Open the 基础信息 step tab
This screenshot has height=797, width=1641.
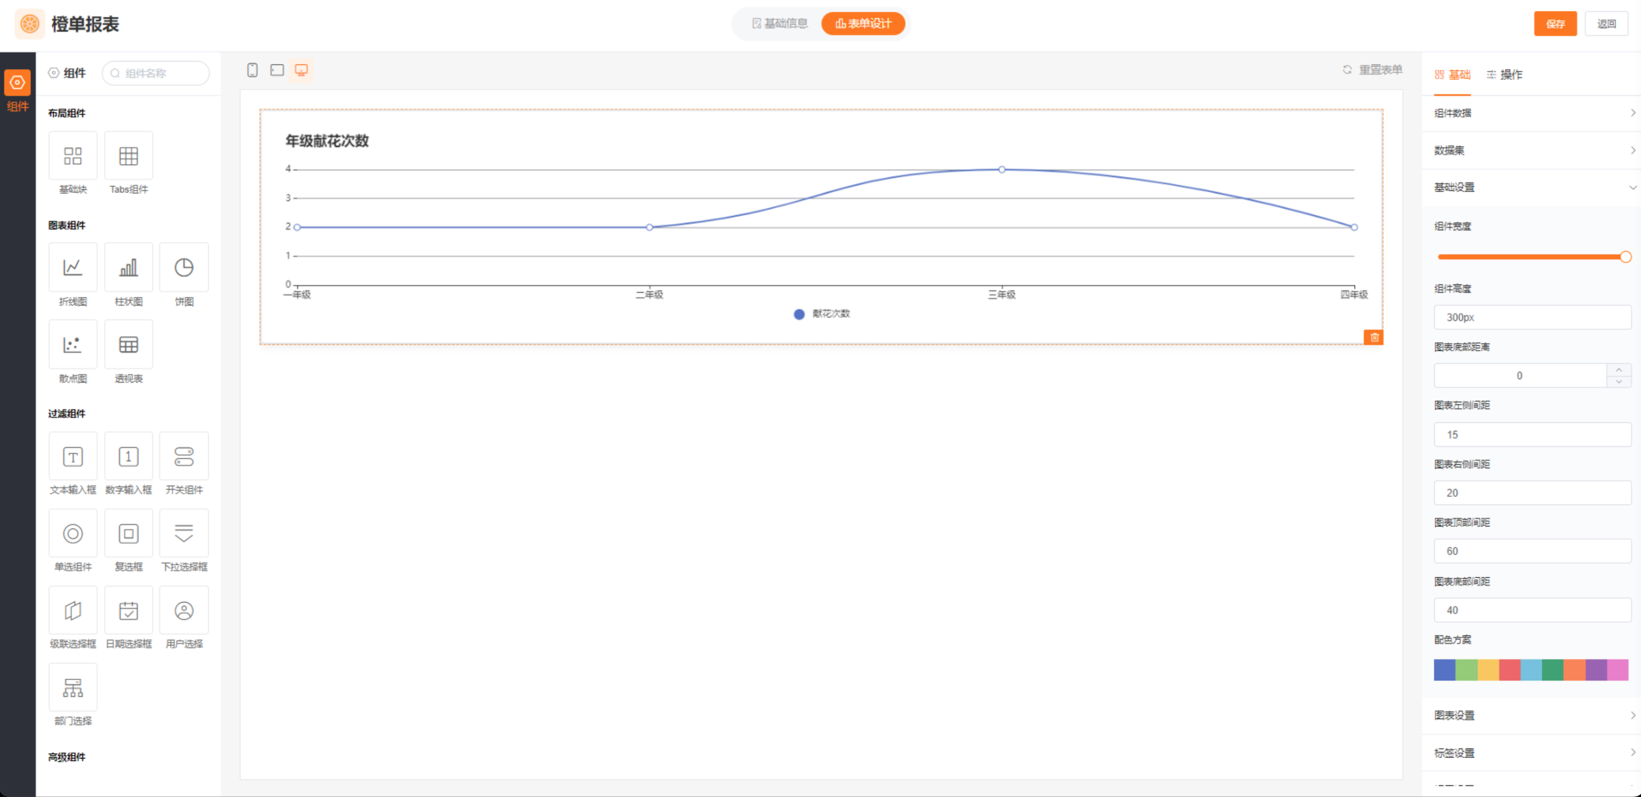780,23
